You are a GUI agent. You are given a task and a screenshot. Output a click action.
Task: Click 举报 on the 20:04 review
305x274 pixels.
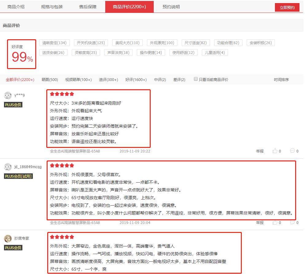point(260,223)
